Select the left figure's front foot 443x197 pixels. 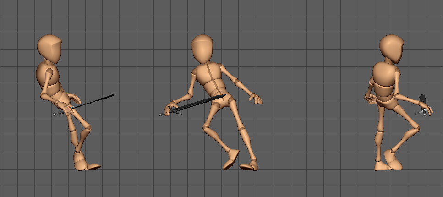(87, 165)
